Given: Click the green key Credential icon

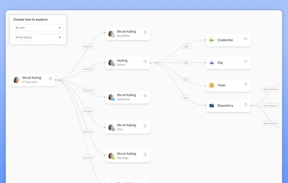Looking at the screenshot, I should coord(212,40).
